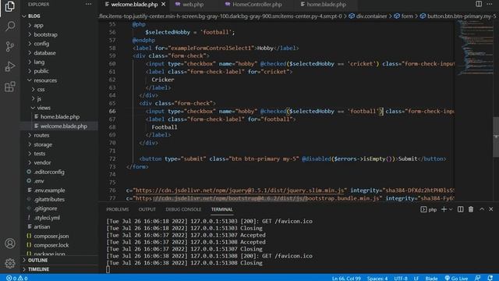Viewport: 499px width, 281px height.
Task: Open notifications bell in status bar
Action: 490,278
